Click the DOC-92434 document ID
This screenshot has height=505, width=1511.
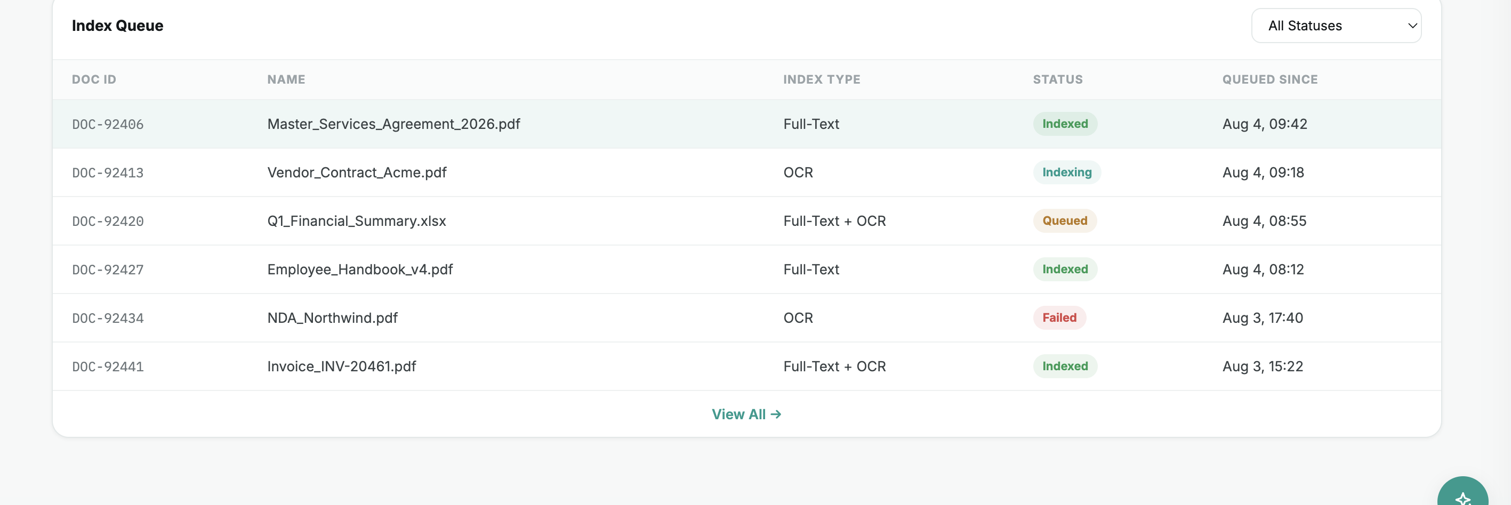click(108, 318)
